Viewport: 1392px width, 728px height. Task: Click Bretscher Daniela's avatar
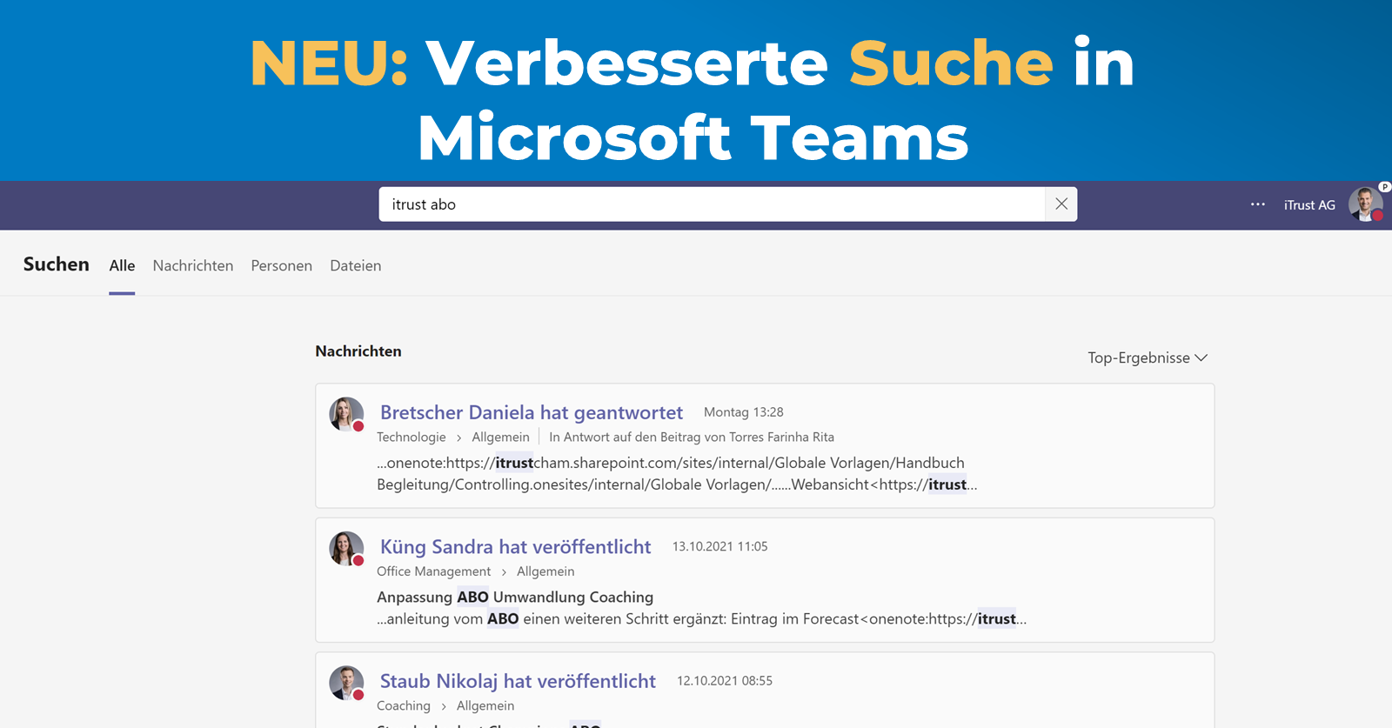click(x=346, y=414)
